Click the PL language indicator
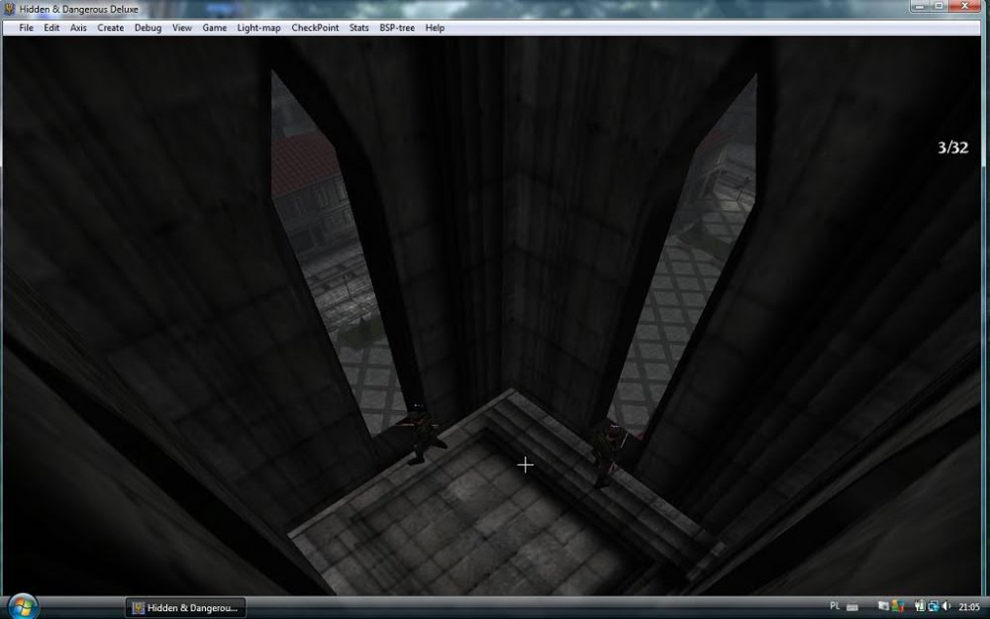The width and height of the screenshot is (990, 619). coord(835,606)
